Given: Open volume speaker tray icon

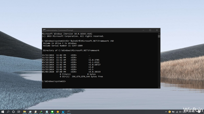Looking at the screenshot, I should [x=180, y=112].
